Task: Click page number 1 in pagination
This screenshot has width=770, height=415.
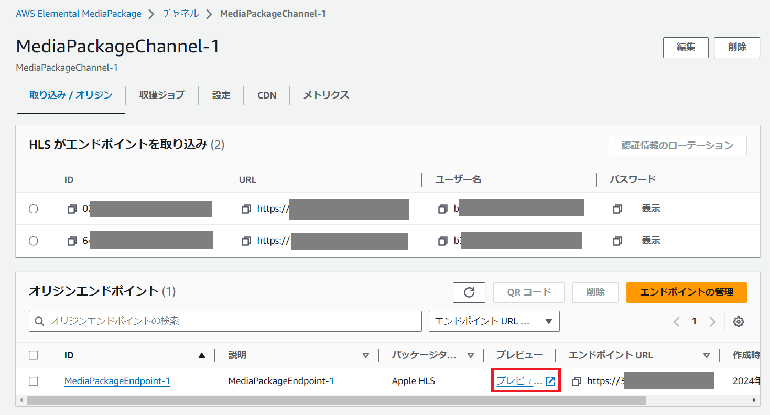Action: [694, 322]
